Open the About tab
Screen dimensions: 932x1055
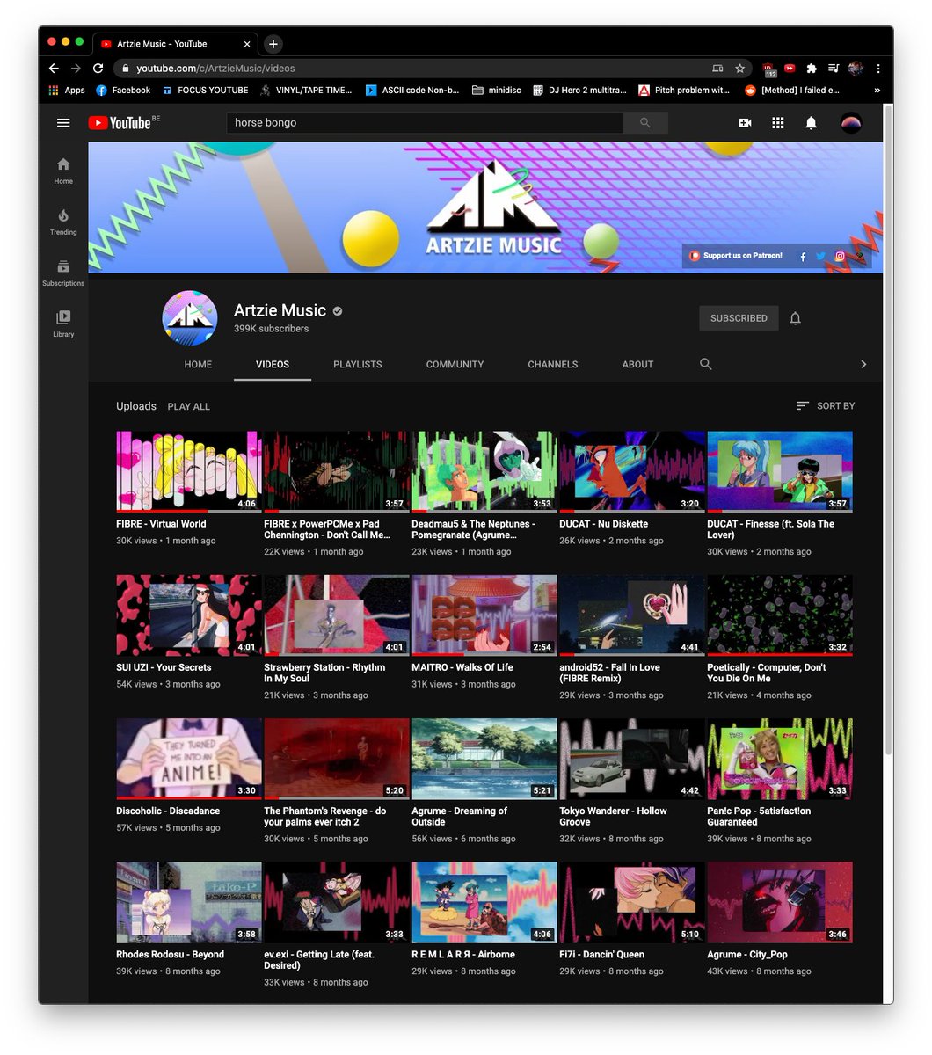pos(637,364)
